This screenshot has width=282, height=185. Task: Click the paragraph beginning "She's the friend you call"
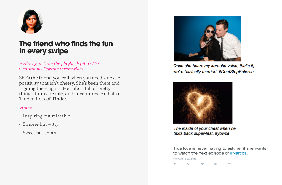[x=71, y=88]
